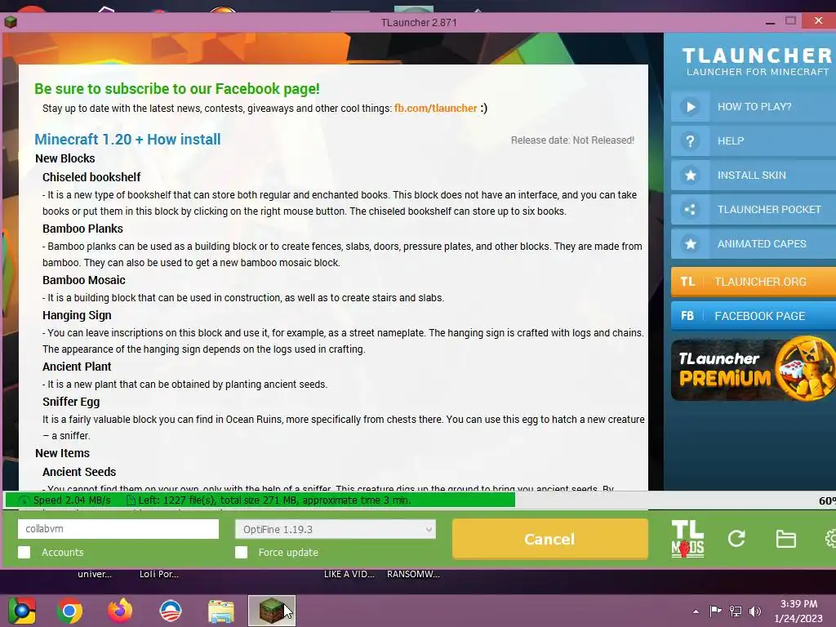
Task: Click the TLauncher Pocket share icon
Action: click(691, 210)
